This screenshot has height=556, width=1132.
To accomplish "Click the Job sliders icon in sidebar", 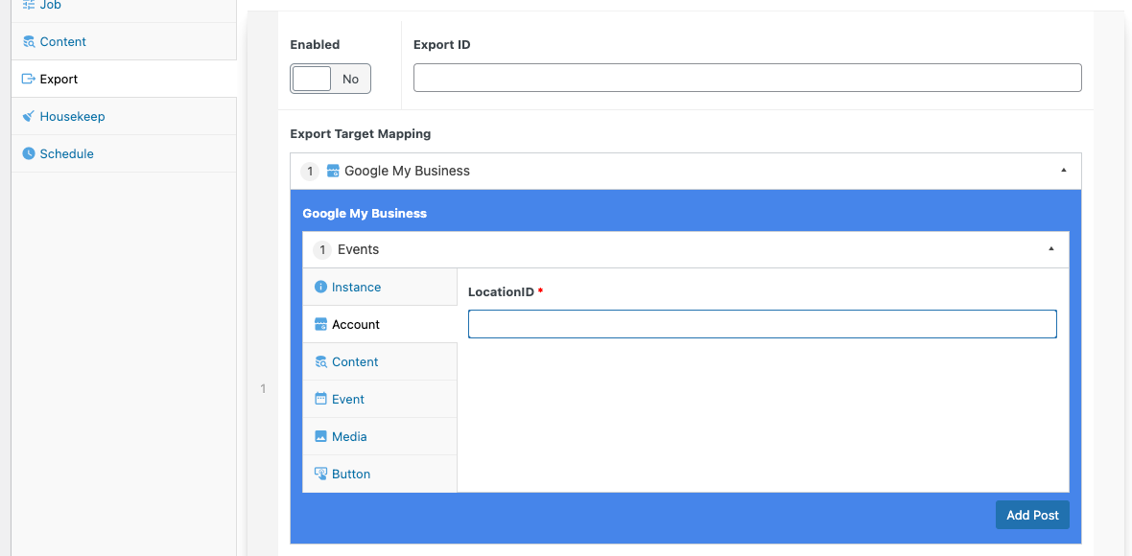I will click(x=28, y=5).
